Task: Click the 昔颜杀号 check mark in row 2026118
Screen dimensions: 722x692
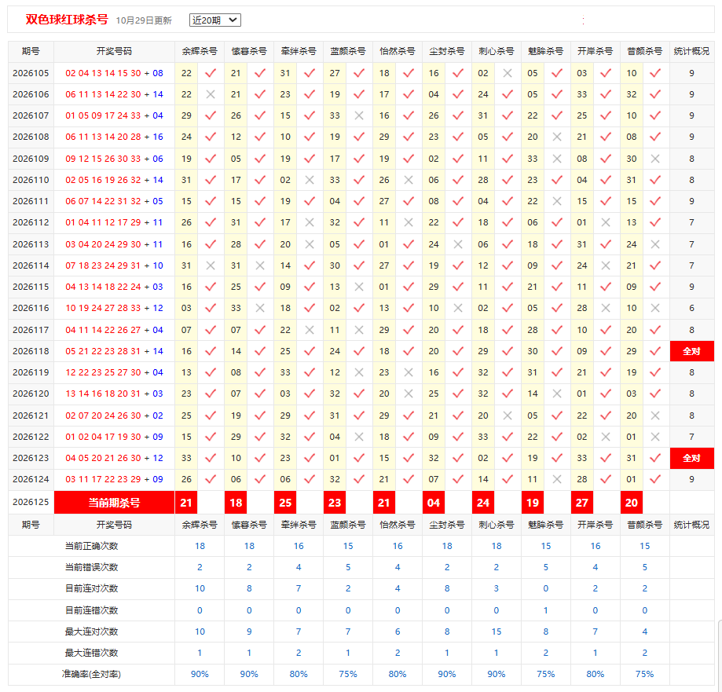Action: click(x=655, y=351)
